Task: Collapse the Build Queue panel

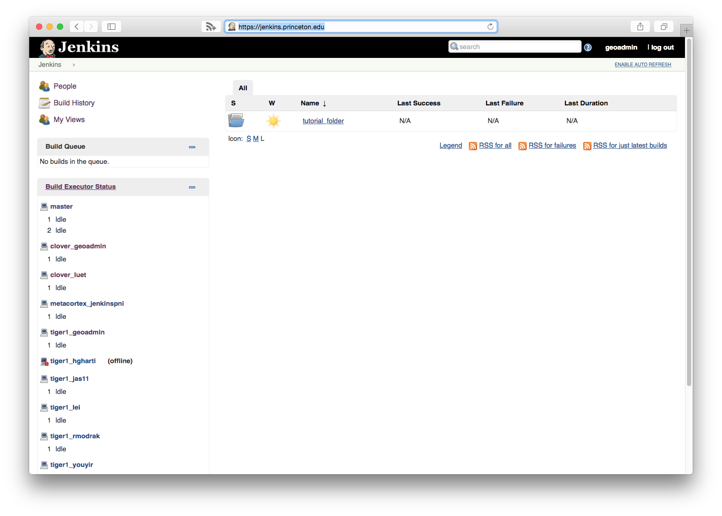Action: click(192, 147)
